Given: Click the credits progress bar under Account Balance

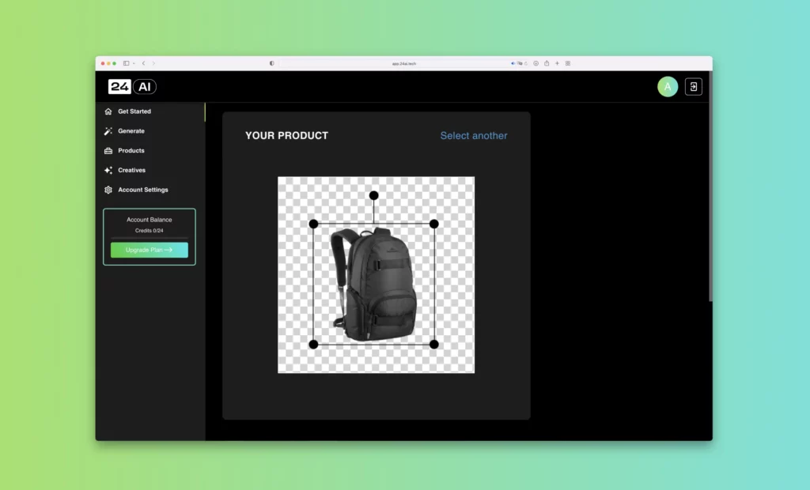Looking at the screenshot, I should [x=150, y=238].
